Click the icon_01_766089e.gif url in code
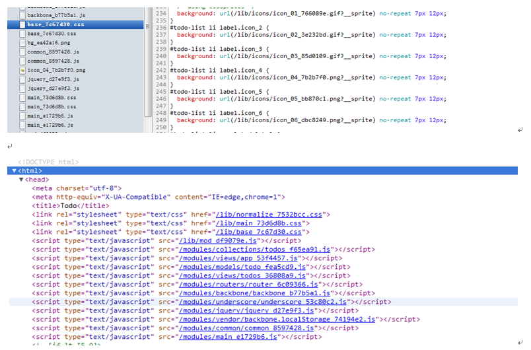 (x=298, y=14)
